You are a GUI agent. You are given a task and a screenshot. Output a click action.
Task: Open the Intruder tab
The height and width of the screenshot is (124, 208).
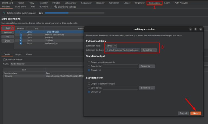click(56, 3)
